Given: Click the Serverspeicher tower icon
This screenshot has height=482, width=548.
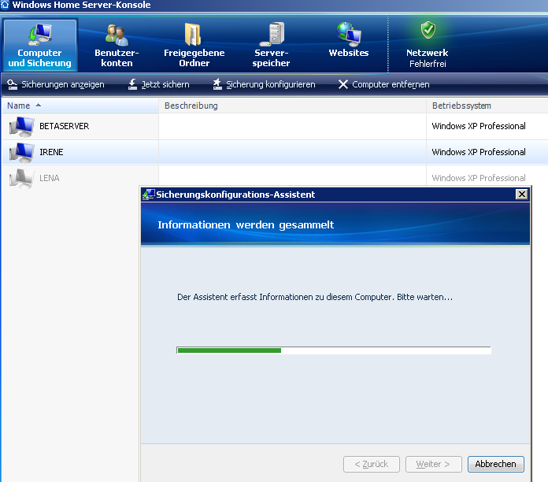Looking at the screenshot, I should [x=272, y=34].
